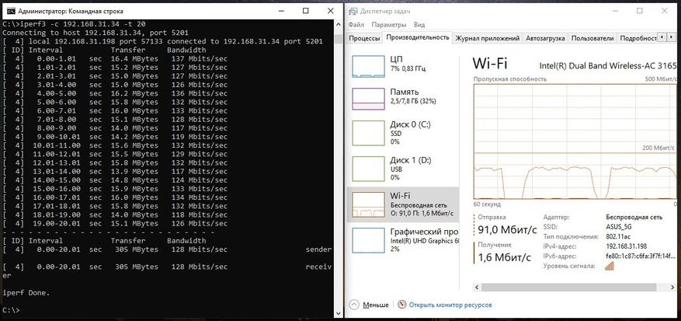
Task: Select the Память graph thumbnail
Action: (368, 99)
